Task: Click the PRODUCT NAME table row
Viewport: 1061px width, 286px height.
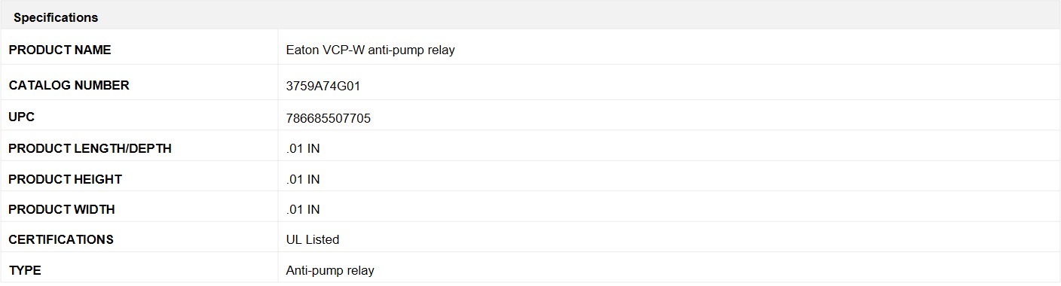Action: point(530,50)
